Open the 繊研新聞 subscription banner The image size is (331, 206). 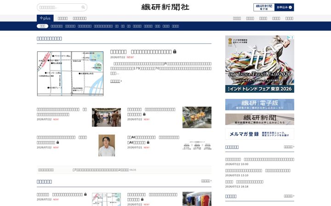click(260, 119)
